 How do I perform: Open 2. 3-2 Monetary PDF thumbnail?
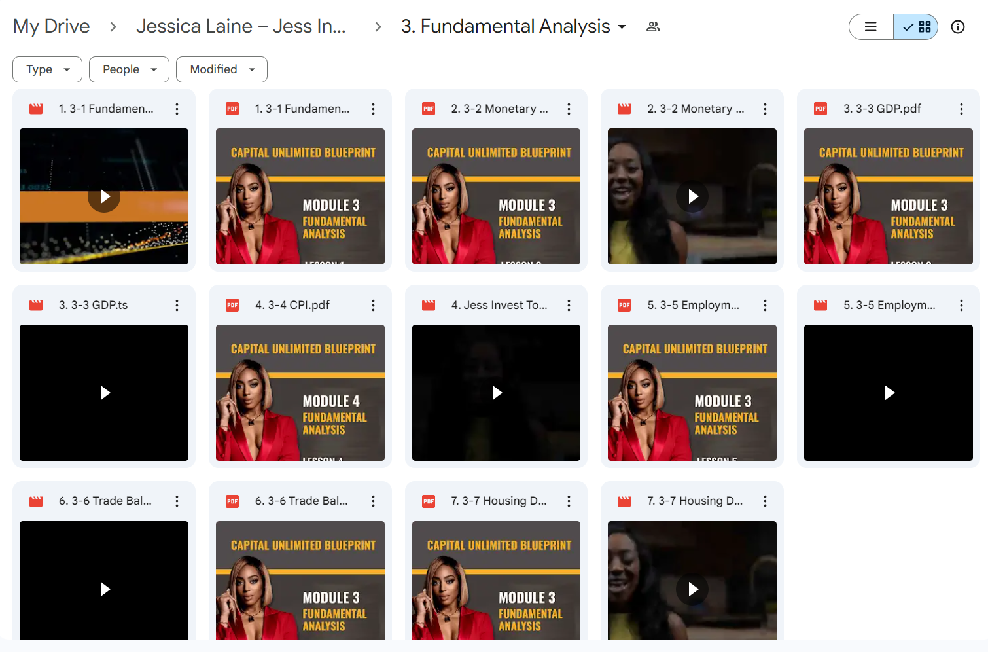point(496,196)
